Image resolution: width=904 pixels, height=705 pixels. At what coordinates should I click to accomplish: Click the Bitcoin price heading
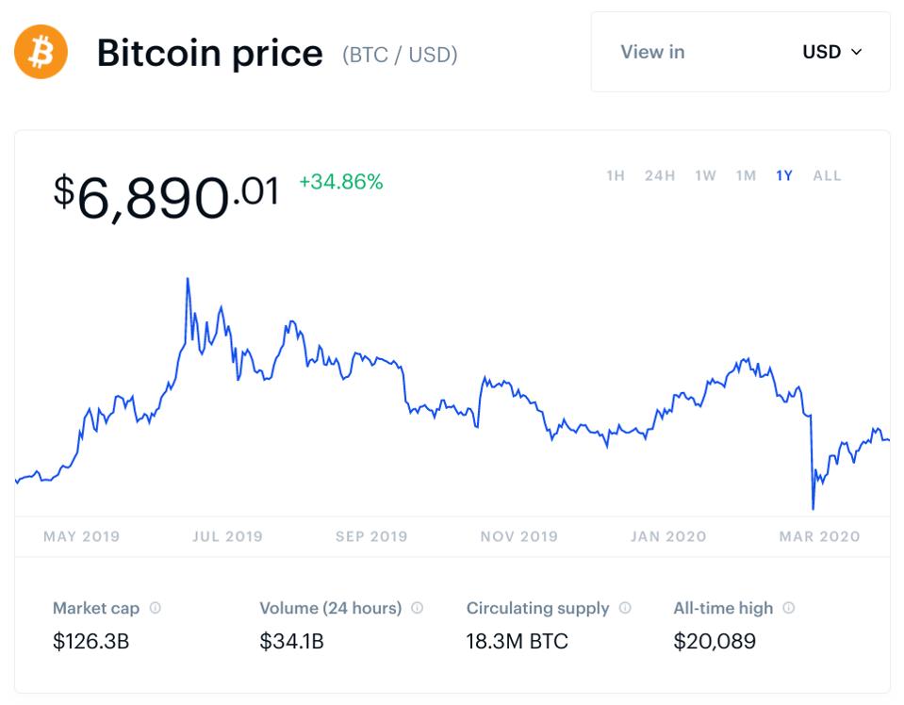pos(209,53)
